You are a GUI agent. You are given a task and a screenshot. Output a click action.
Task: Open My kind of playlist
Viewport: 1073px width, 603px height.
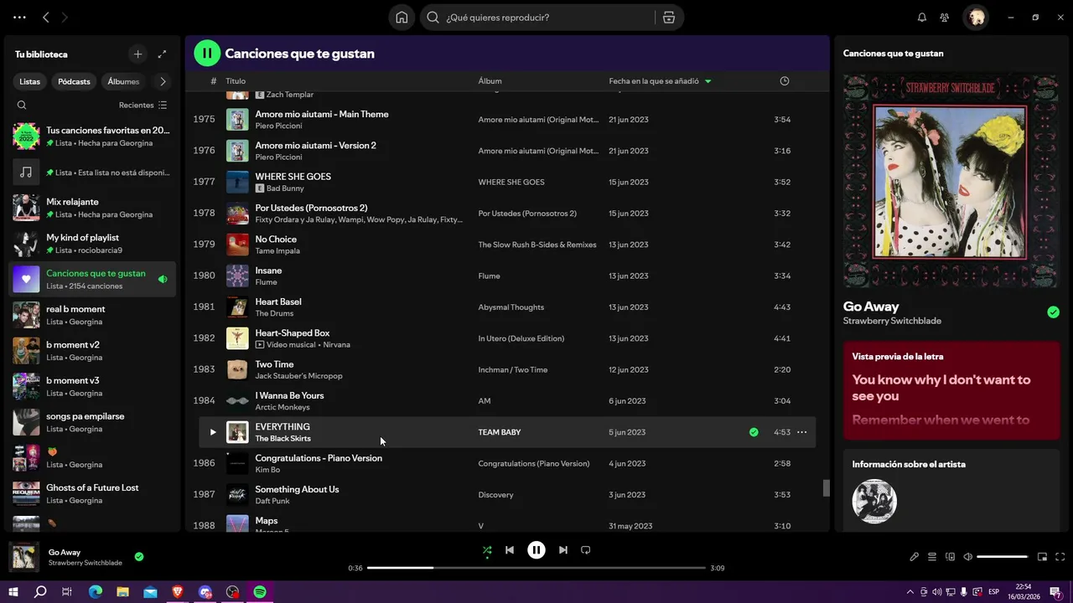pyautogui.click(x=93, y=244)
